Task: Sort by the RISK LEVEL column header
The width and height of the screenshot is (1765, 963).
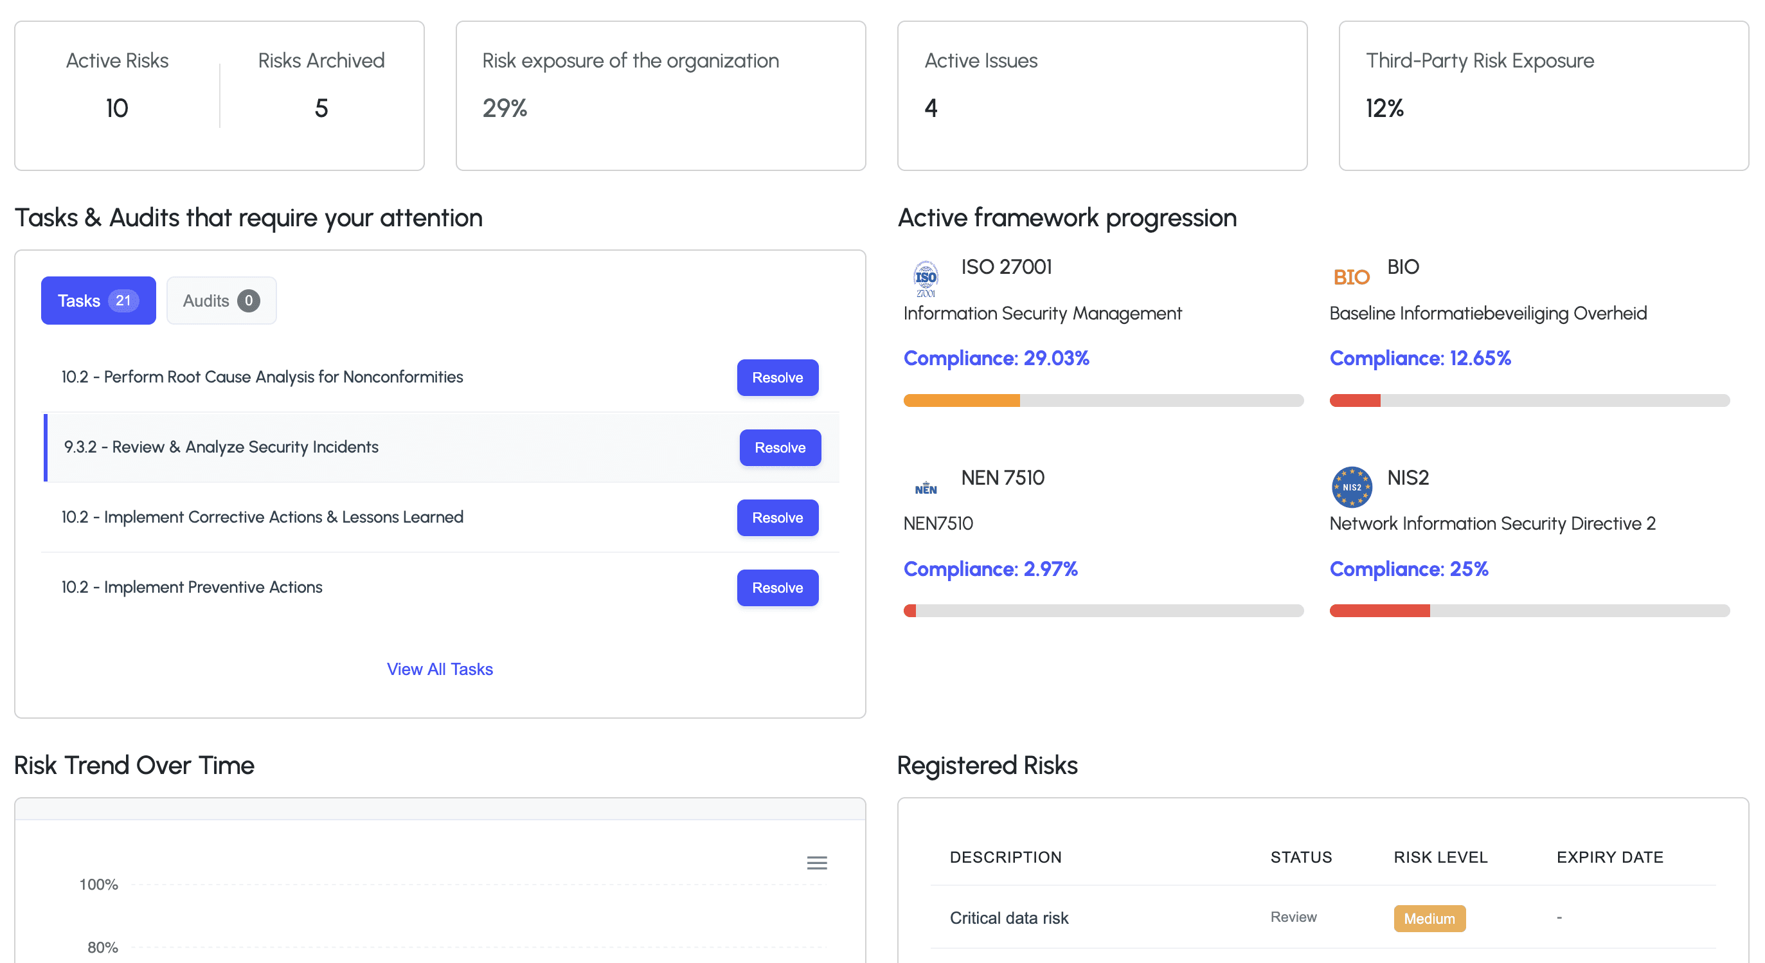Action: (x=1440, y=858)
